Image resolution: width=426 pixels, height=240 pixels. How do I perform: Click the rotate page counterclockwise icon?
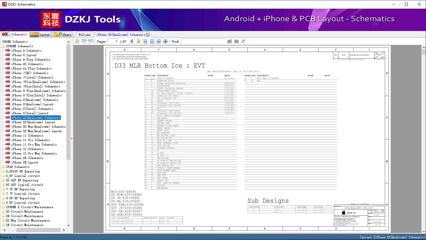tap(91, 41)
